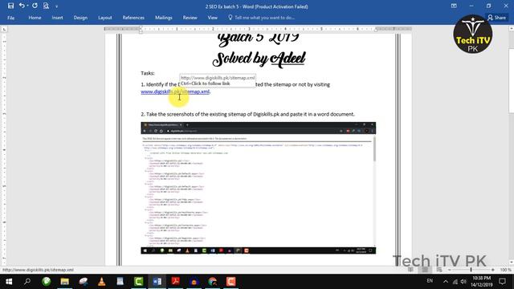The height and width of the screenshot is (289, 514).
Task: Click the zoom out minus button
Action: tap(450, 270)
